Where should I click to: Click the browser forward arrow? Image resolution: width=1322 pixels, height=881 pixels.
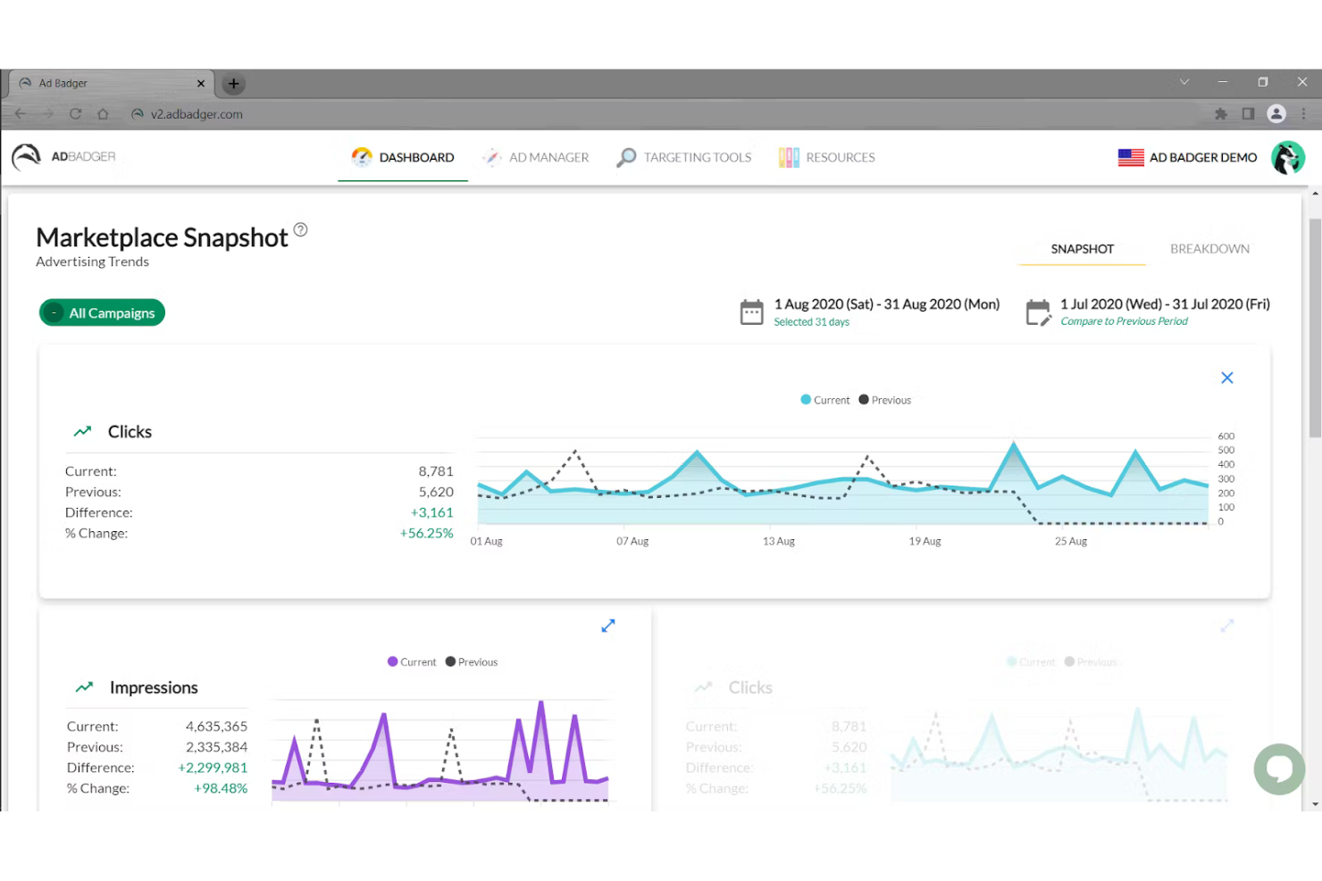pos(48,114)
